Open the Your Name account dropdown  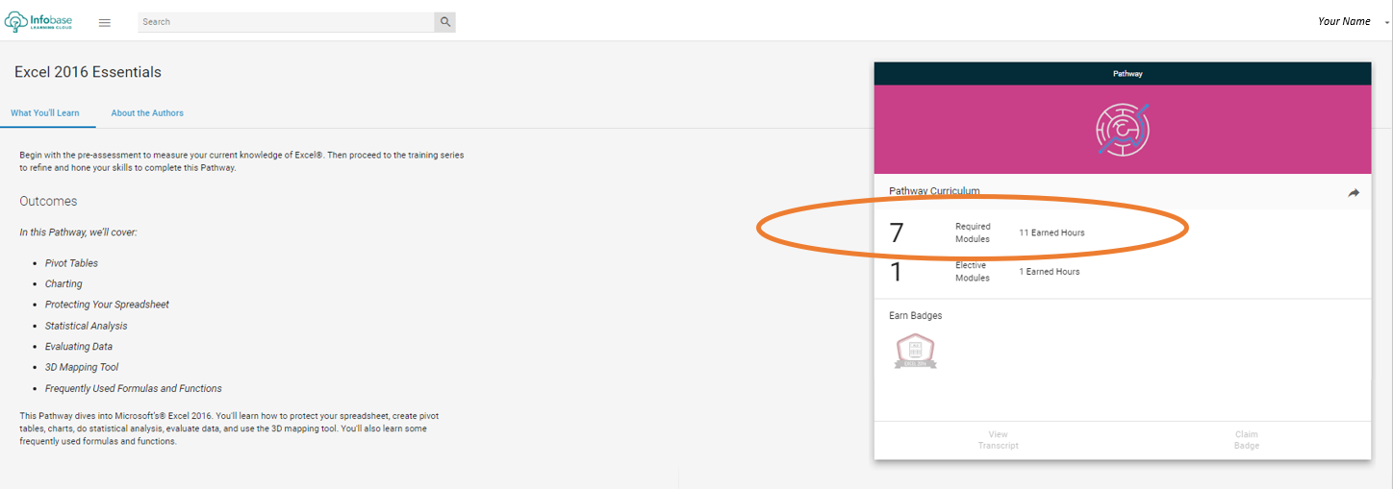point(1352,21)
